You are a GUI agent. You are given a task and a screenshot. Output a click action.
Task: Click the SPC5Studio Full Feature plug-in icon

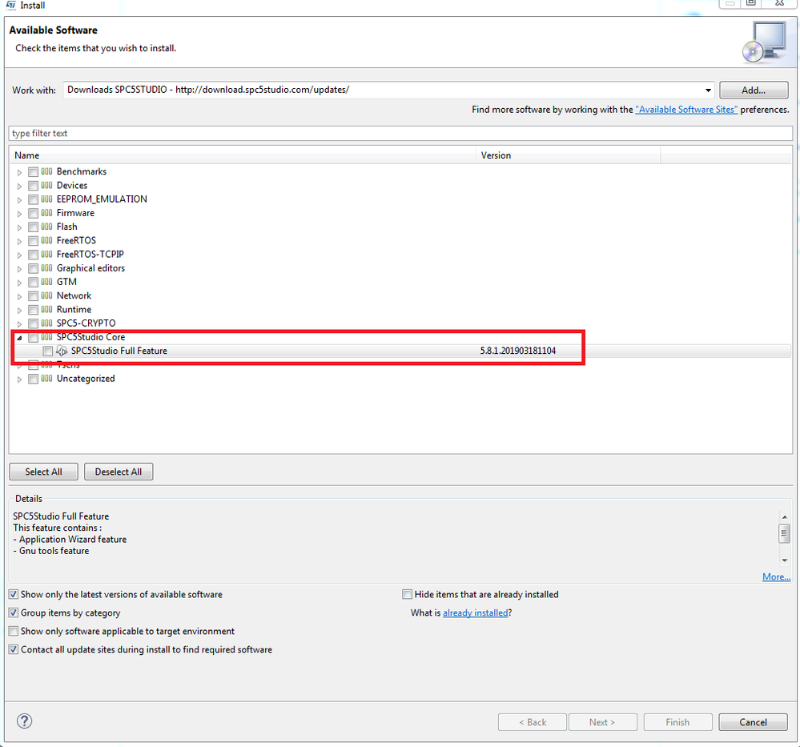62,351
